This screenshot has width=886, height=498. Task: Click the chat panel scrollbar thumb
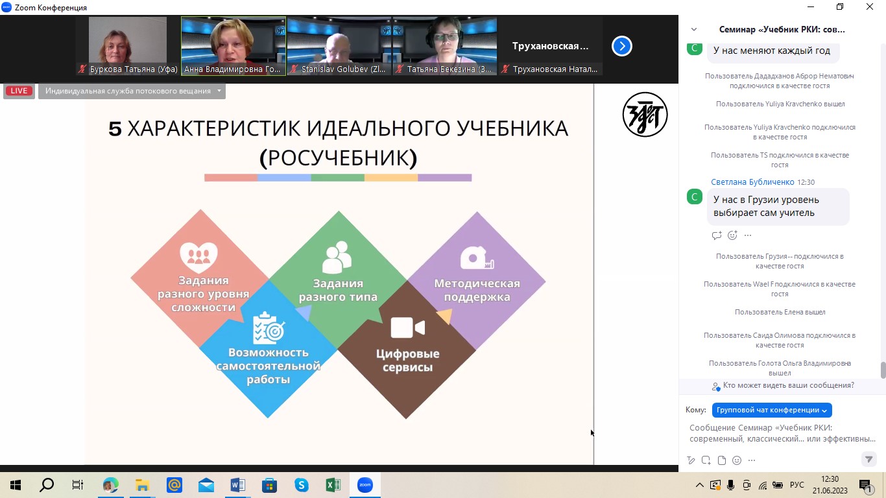[x=883, y=370]
